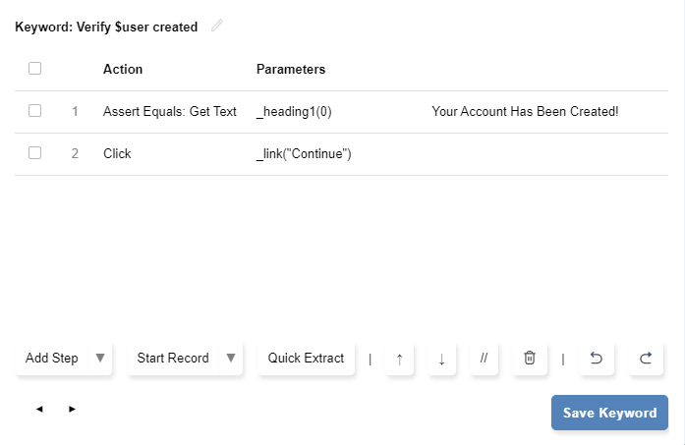Move step up with up arrow
The image size is (685, 445).
pyautogui.click(x=399, y=359)
